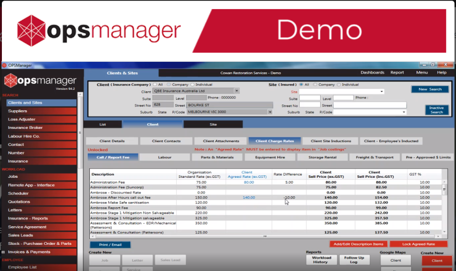Image resolution: width=456 pixels, height=271 pixels.
Task: Click the OPSManager title bar app icon
Action: click(4, 65)
